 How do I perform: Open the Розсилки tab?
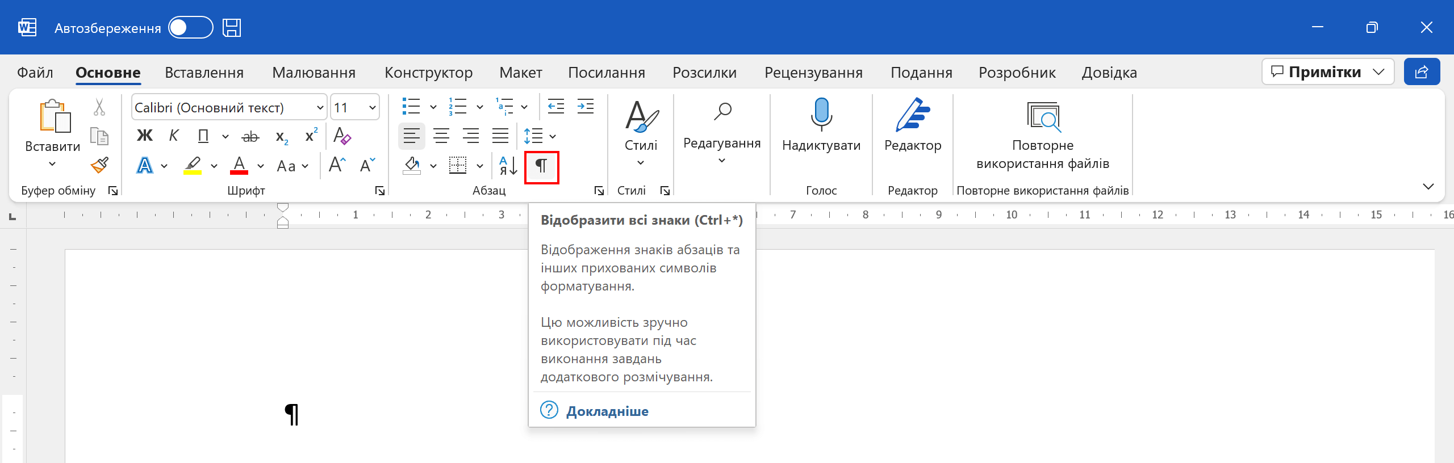704,73
